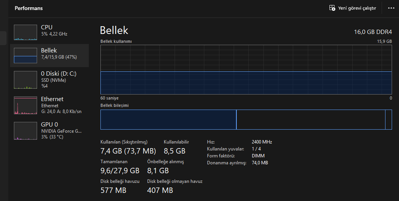Screen dimensions: 399x201
Task: Choose 0 Diski (D: C:) entry
Action: [x=49, y=80]
